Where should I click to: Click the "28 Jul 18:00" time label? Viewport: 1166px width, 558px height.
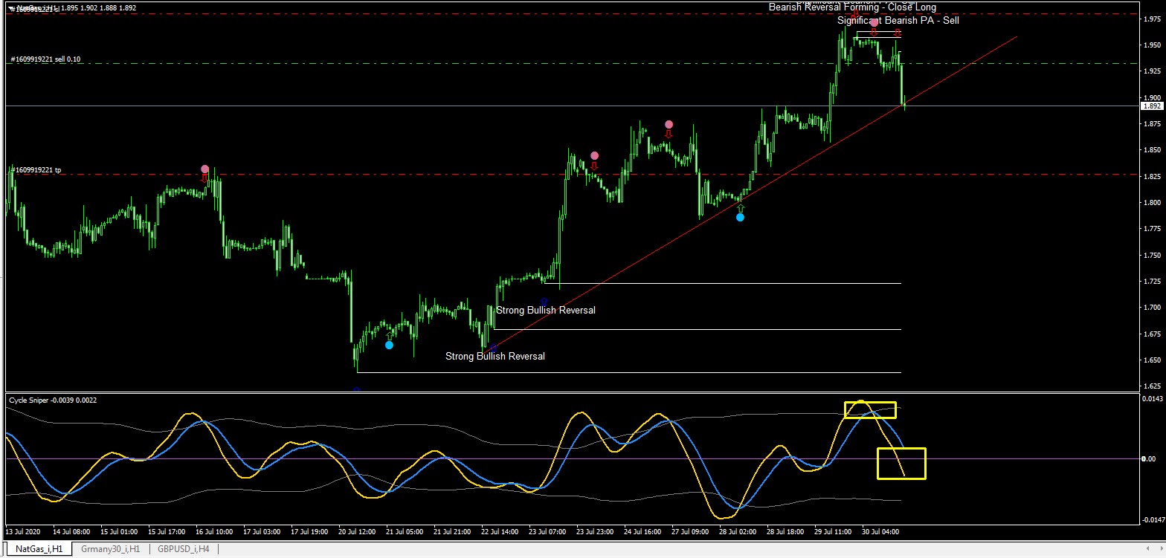tap(785, 532)
